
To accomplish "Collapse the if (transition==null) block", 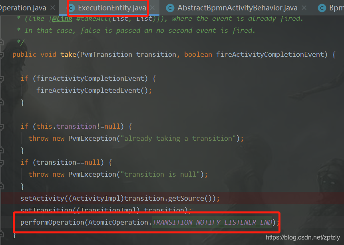I will 2,162.
